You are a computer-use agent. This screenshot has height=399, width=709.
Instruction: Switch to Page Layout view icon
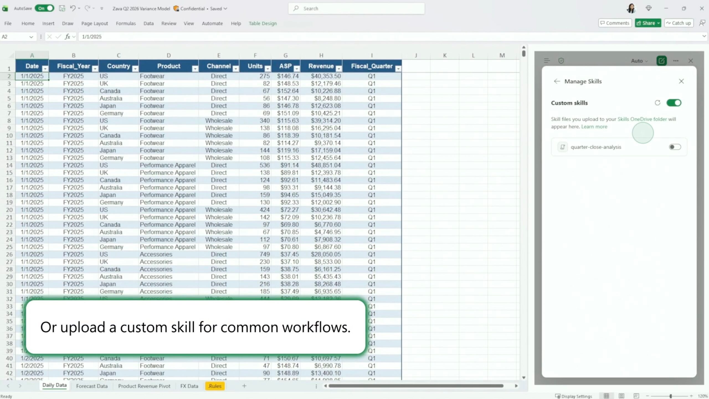pyautogui.click(x=621, y=396)
